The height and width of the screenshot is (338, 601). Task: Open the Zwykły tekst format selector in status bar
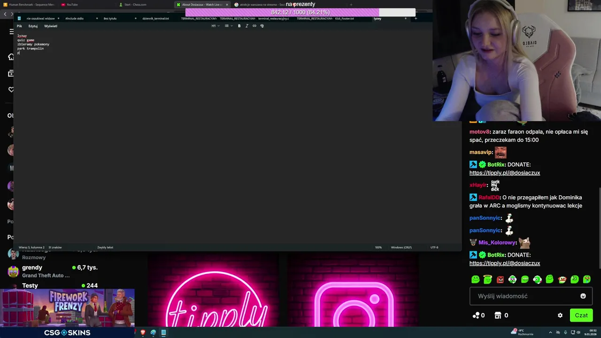105,247
